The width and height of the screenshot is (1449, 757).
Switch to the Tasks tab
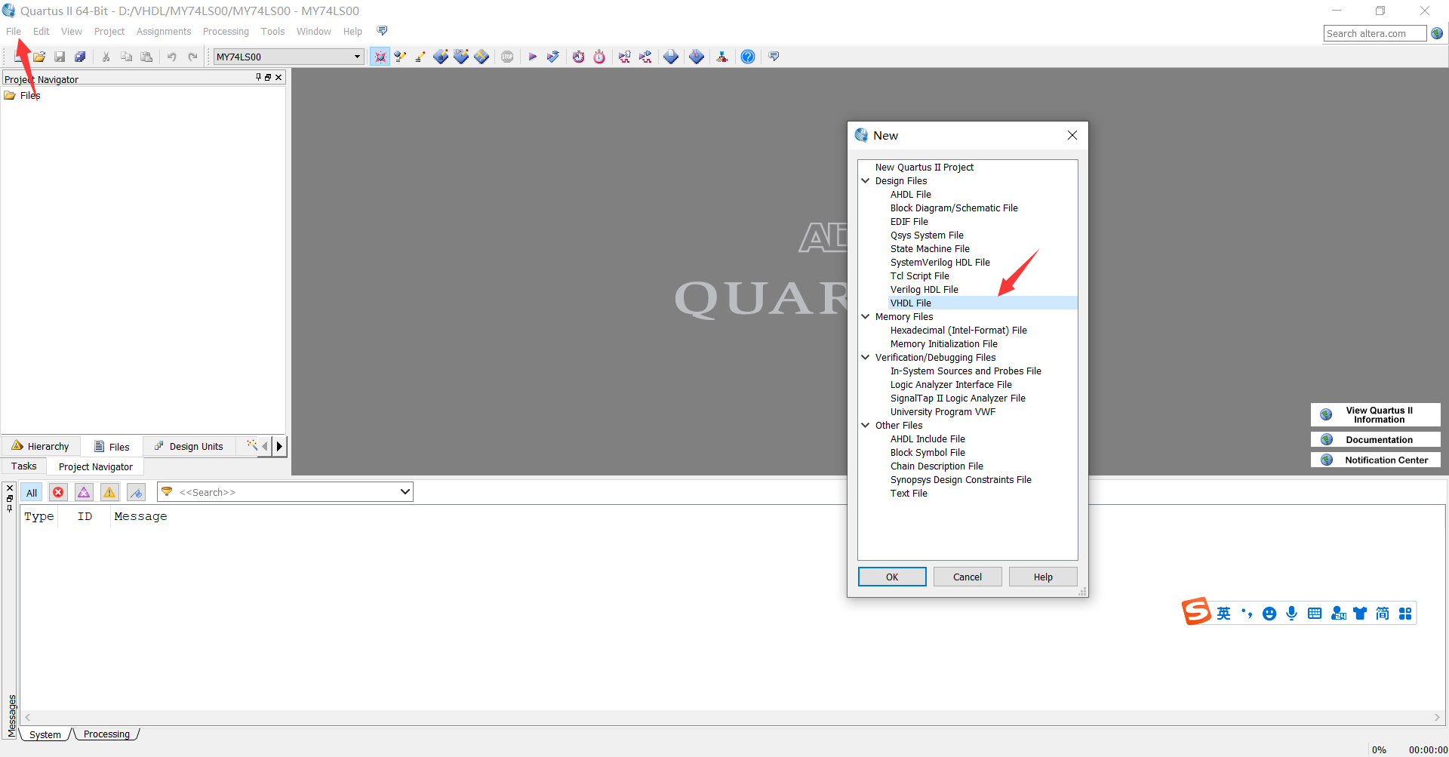point(24,466)
